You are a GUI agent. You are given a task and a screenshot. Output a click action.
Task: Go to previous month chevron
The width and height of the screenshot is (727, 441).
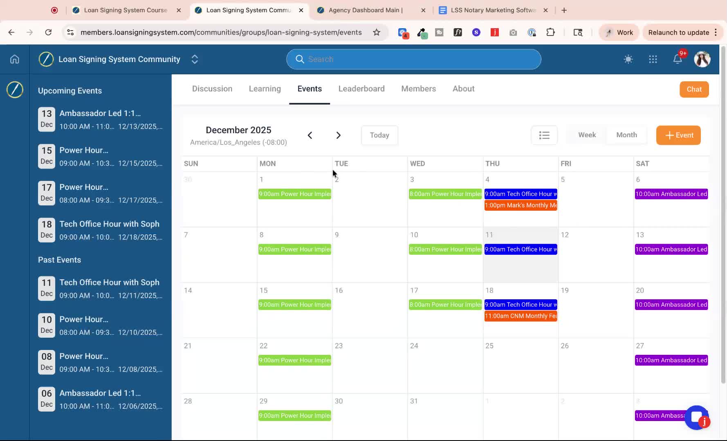[310, 135]
